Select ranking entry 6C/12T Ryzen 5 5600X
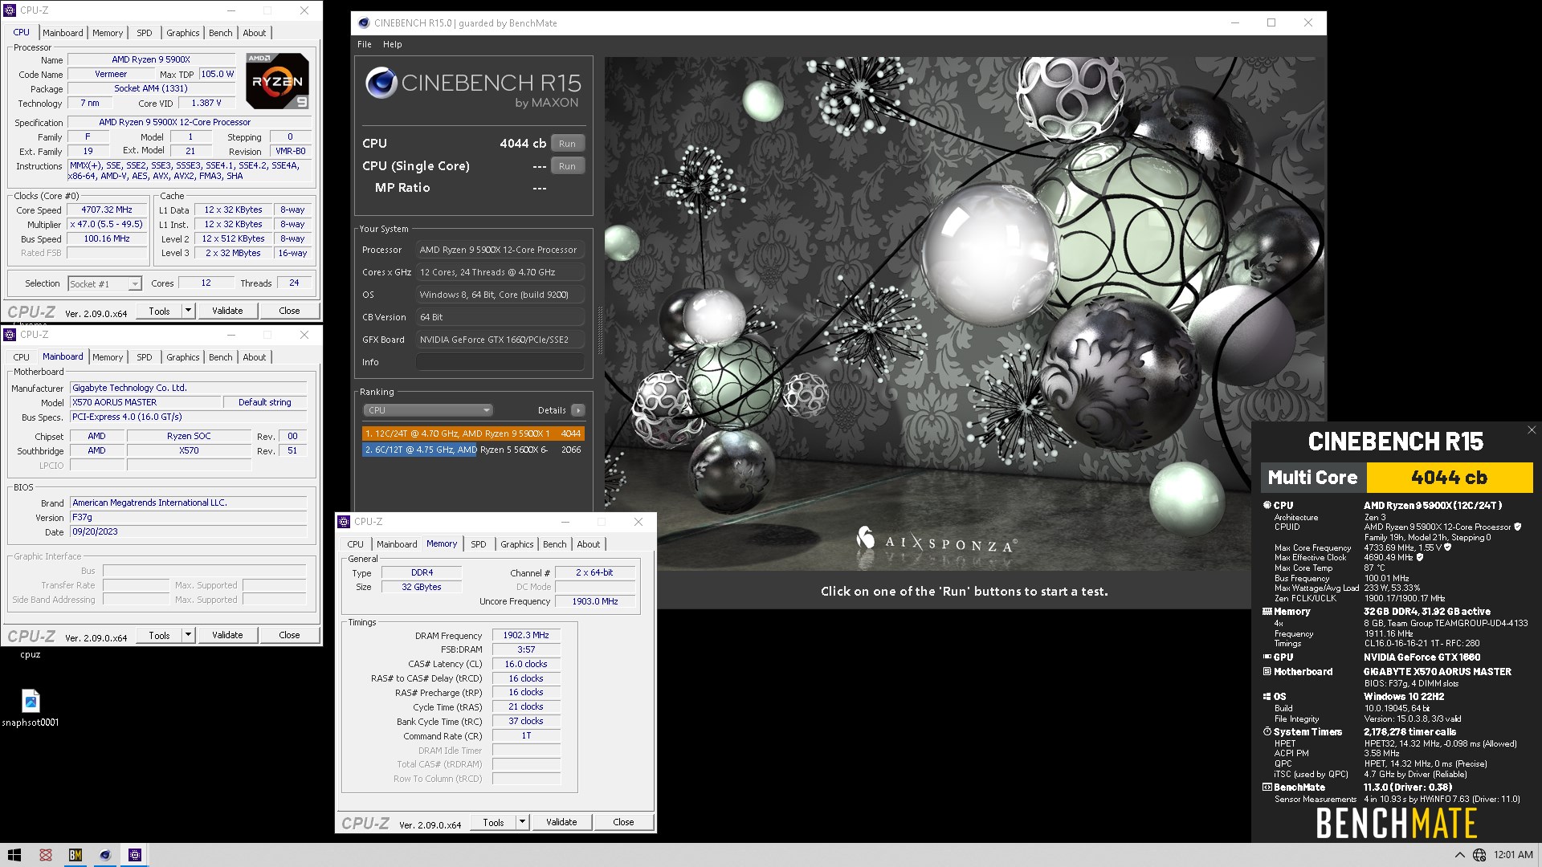This screenshot has width=1542, height=867. point(473,450)
